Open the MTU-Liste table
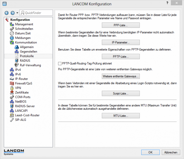This screenshot has width=184, height=159. coord(121,116)
